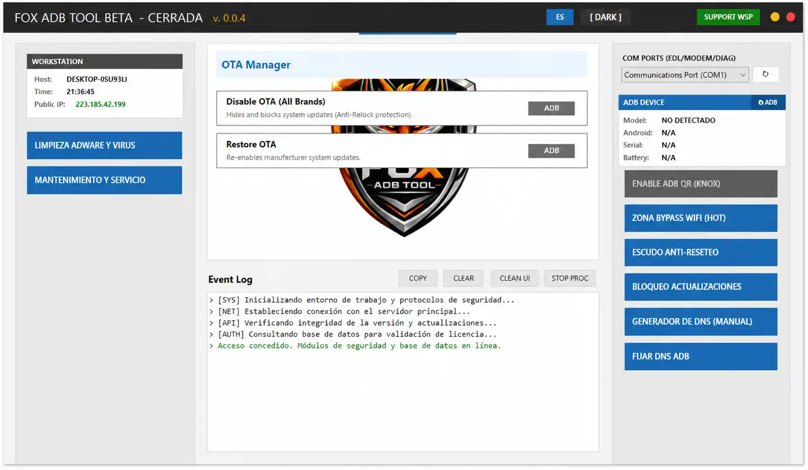Image resolution: width=808 pixels, height=470 pixels.
Task: Select BLOQUEO ACTUALIZACIONES
Action: (x=700, y=287)
